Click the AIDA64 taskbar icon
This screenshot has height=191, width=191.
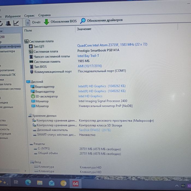point(76,183)
